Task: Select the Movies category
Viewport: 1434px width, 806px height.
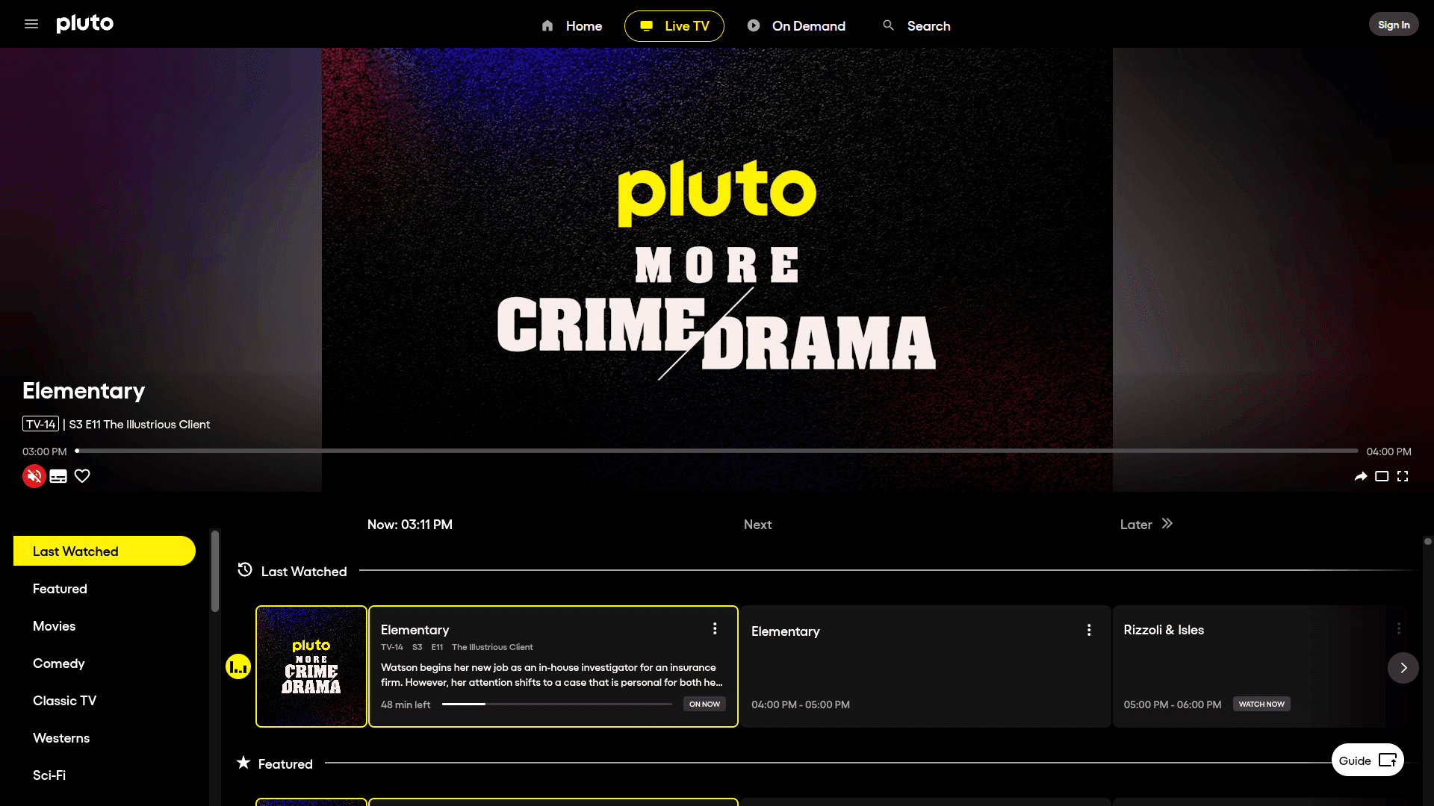Action: click(x=54, y=626)
